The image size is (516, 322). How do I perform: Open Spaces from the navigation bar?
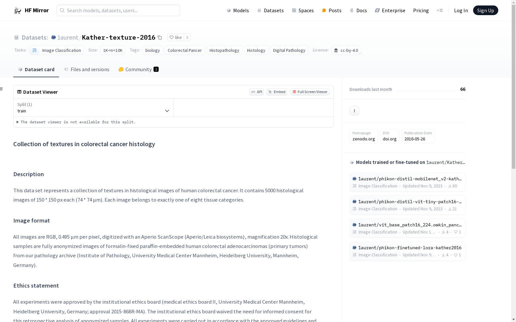tap(303, 10)
